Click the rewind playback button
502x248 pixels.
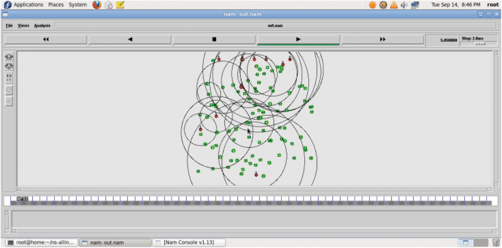coord(46,39)
